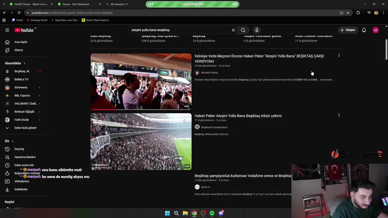This screenshot has height=218, width=388.
Task: Open the browser extensions puzzle icon
Action: click(358, 13)
